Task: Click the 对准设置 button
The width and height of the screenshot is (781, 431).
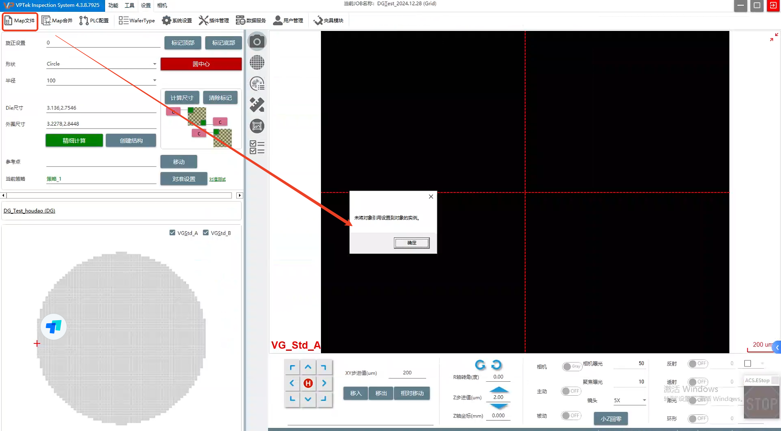Action: (184, 179)
